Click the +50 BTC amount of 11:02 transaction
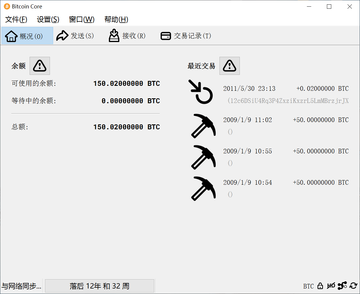Image resolution: width=360 pixels, height=294 pixels. pyautogui.click(x=321, y=120)
